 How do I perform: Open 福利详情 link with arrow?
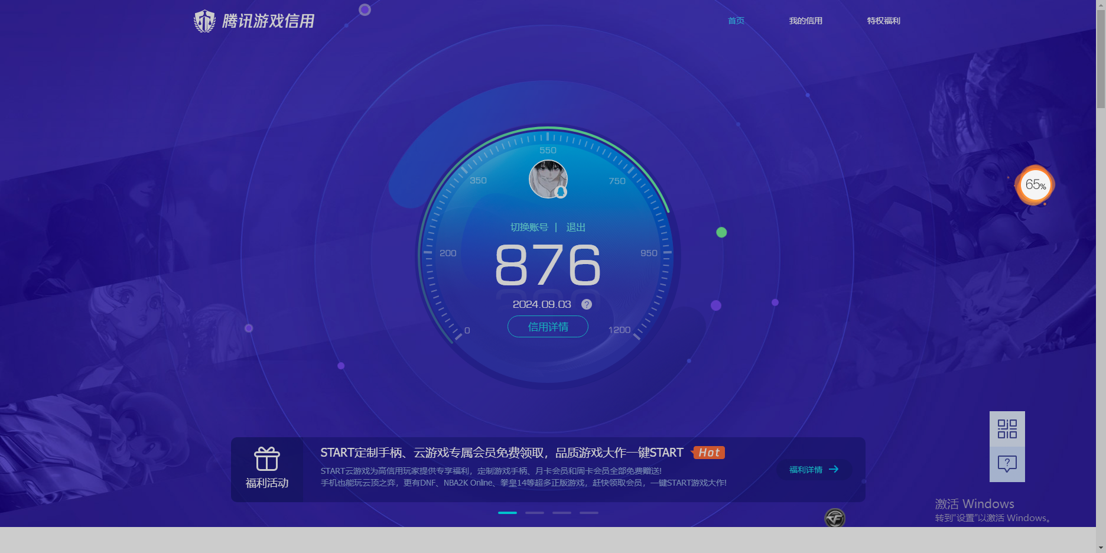click(x=814, y=470)
